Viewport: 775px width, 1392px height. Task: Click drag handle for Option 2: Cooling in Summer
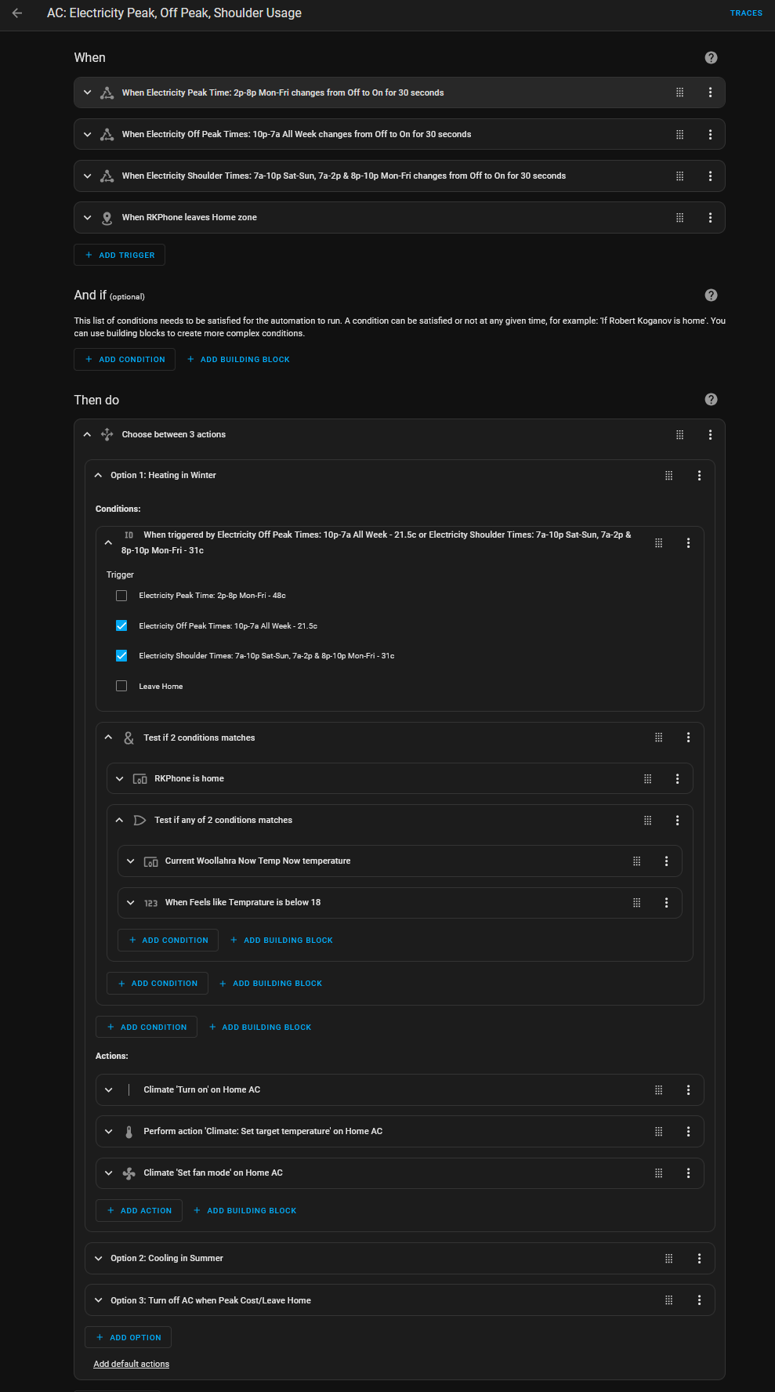click(x=668, y=1259)
